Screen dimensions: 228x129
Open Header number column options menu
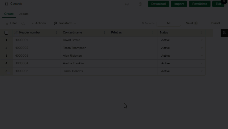click(56, 33)
